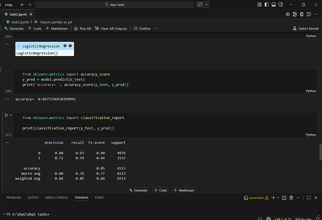This screenshot has width=322, height=220.
Task: Maximize the terminal panel size
Action: tap(308, 198)
